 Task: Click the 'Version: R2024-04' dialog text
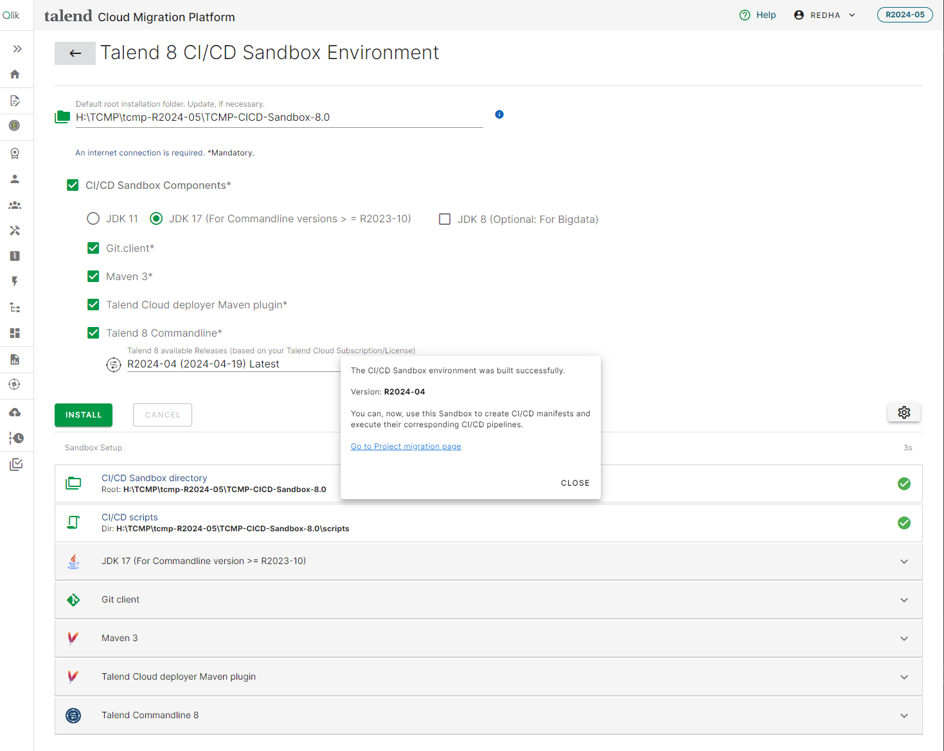tap(387, 392)
